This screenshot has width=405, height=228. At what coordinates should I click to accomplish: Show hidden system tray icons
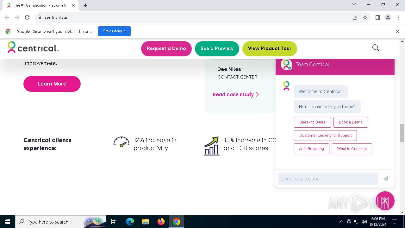(341, 222)
